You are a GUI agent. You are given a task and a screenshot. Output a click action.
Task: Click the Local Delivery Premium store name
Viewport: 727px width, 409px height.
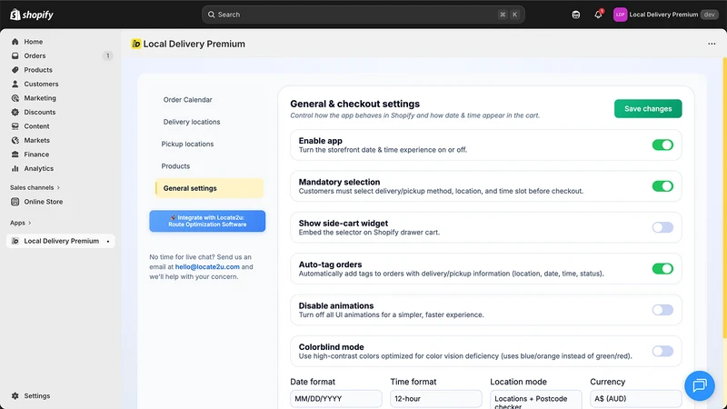pyautogui.click(x=663, y=15)
